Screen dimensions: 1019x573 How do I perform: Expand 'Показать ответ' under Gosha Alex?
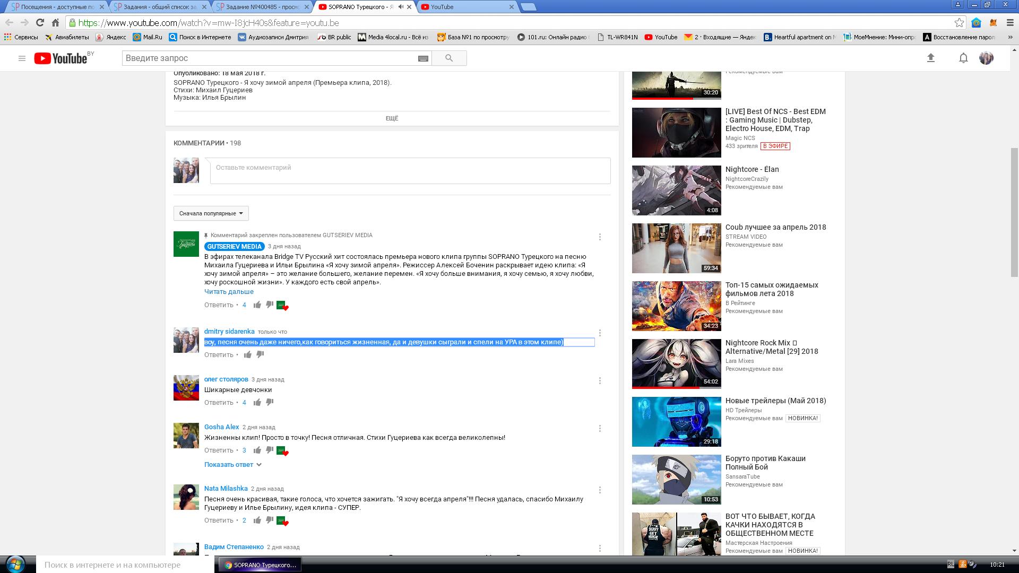233,465
